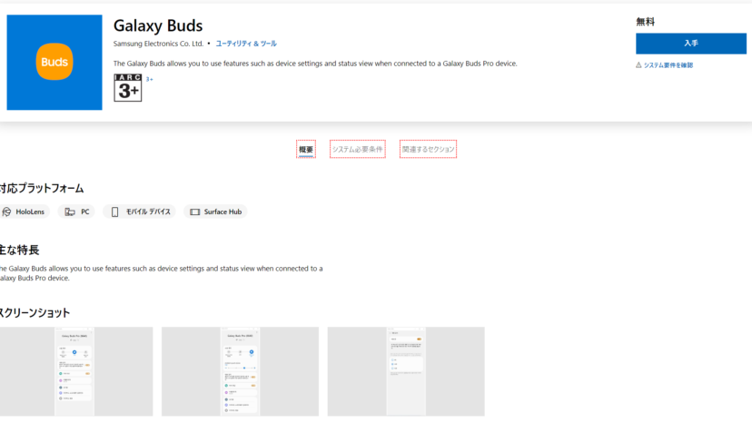
Task: Click the モバイル デバイス phone icon
Action: pos(114,211)
